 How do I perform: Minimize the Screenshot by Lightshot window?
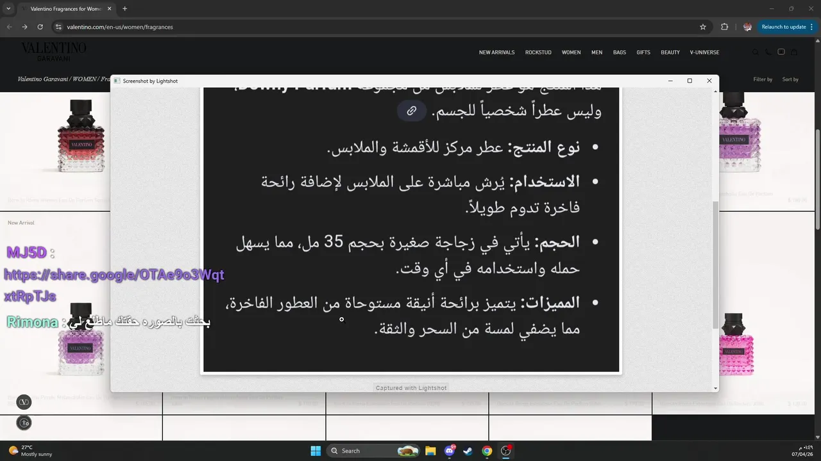pos(670,81)
